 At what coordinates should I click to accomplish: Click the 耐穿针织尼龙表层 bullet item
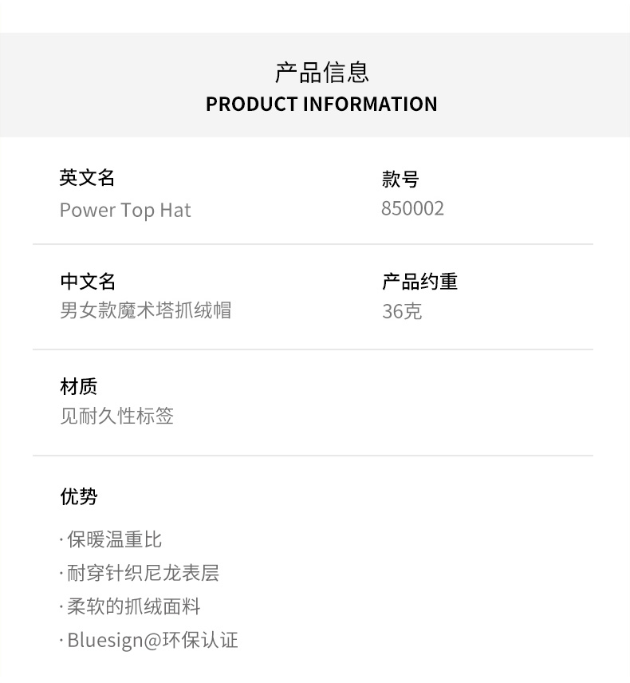point(142,574)
